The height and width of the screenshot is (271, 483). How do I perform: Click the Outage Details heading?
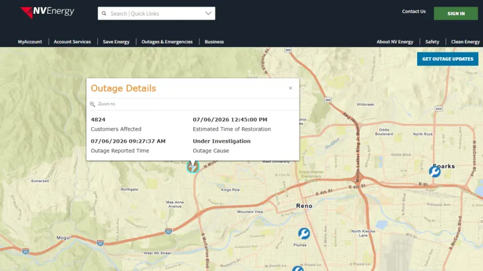tap(123, 88)
